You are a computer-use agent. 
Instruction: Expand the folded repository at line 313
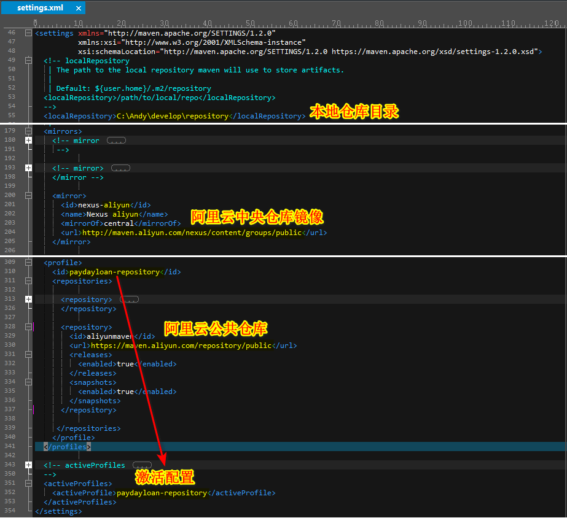(x=28, y=300)
